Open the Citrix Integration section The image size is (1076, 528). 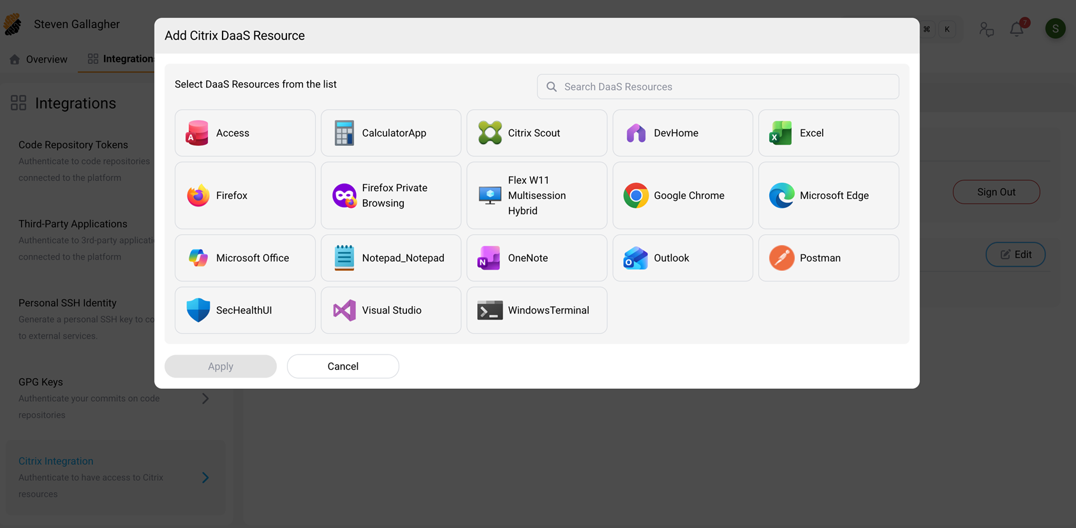tap(115, 478)
